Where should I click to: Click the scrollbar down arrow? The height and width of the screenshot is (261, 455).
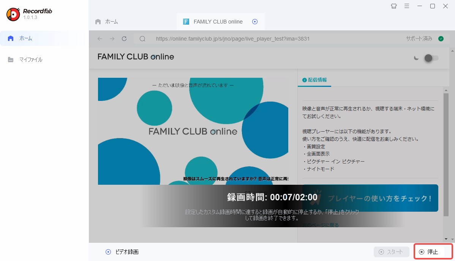pos(446,239)
